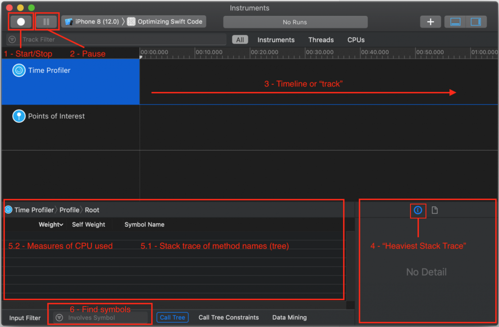Toggle the bottom detail pane layout button
This screenshot has height=327, width=499.
click(x=455, y=21)
